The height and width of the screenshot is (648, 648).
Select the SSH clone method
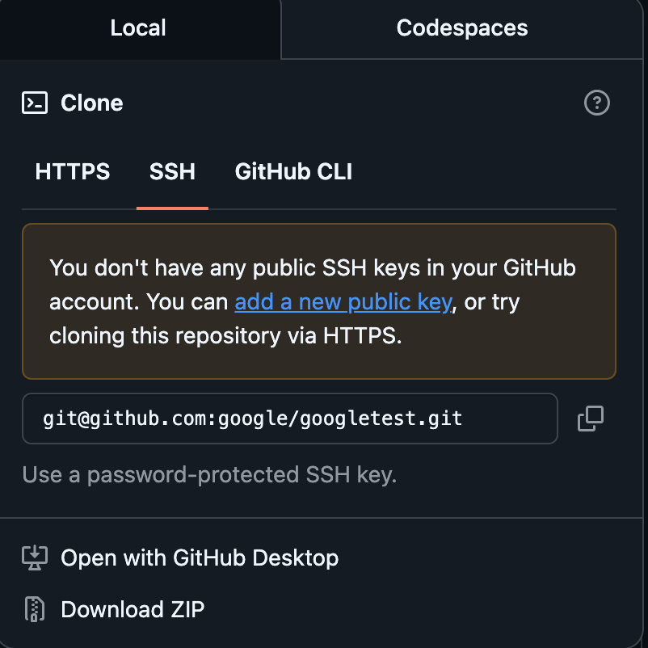tap(172, 171)
